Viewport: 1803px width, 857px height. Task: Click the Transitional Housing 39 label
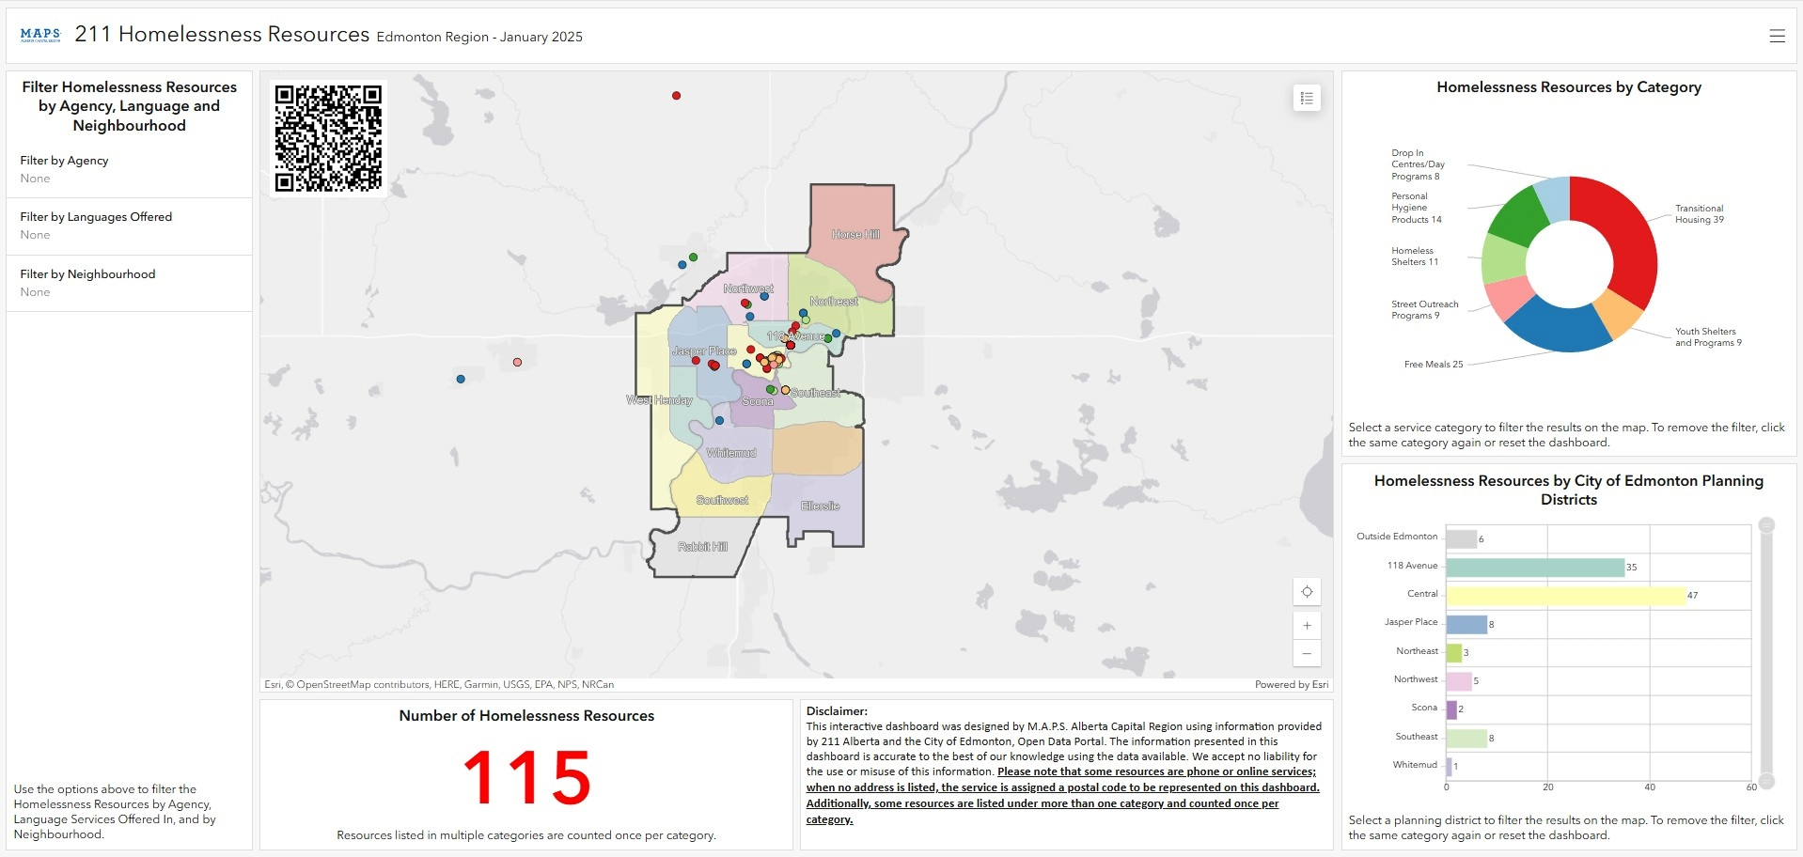[1700, 214]
